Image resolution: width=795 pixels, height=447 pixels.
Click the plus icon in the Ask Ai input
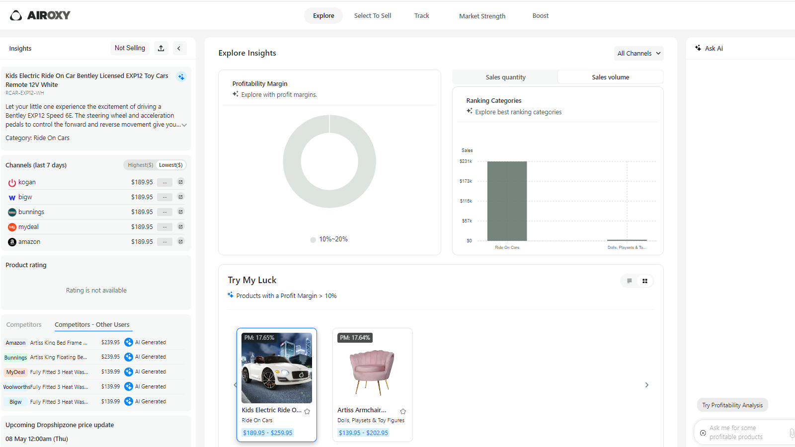[703, 433]
